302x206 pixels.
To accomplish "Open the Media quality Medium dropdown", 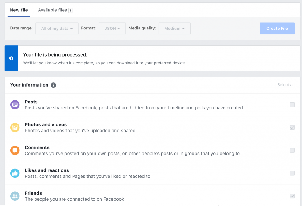I will (175, 29).
